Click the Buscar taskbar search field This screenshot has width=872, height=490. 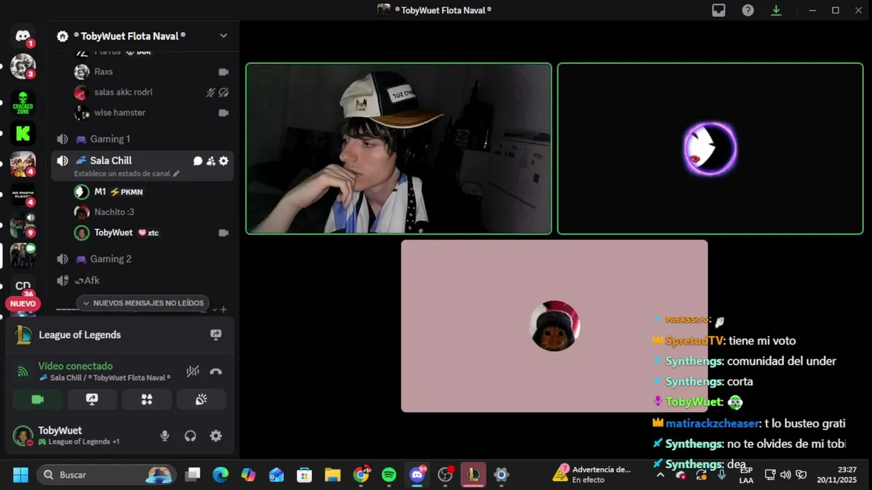(x=105, y=474)
